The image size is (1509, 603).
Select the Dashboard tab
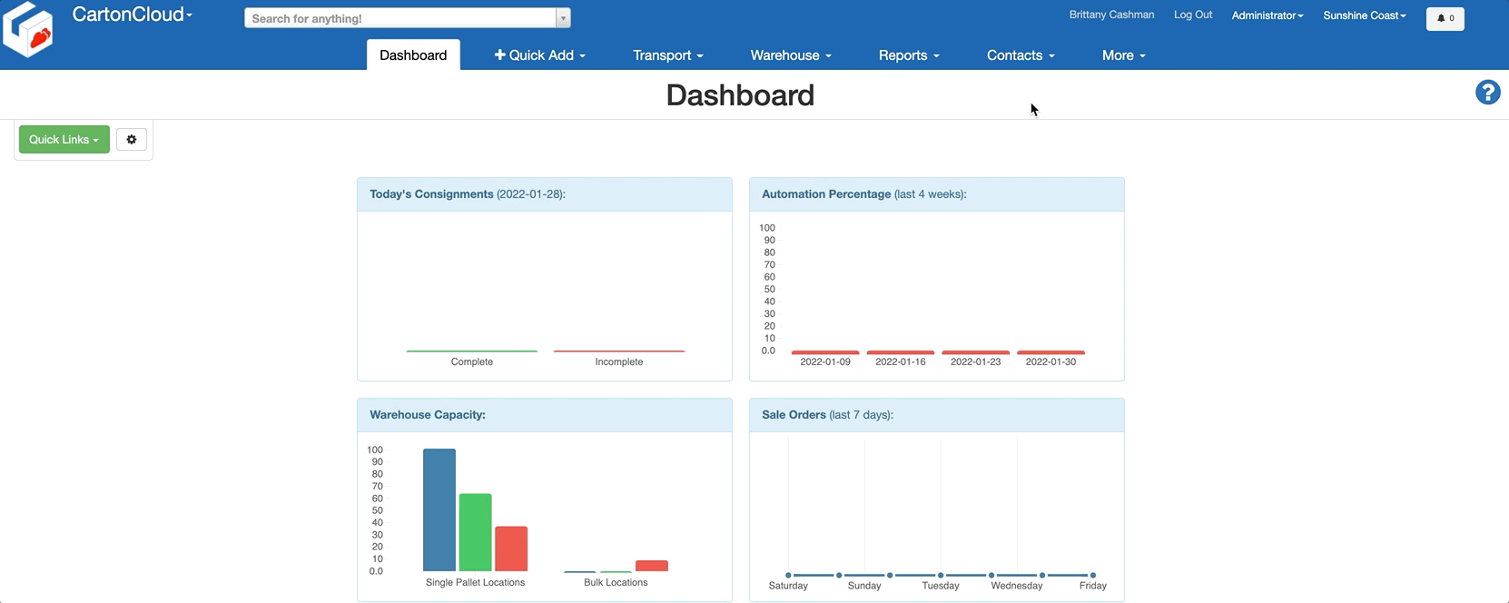tap(413, 55)
